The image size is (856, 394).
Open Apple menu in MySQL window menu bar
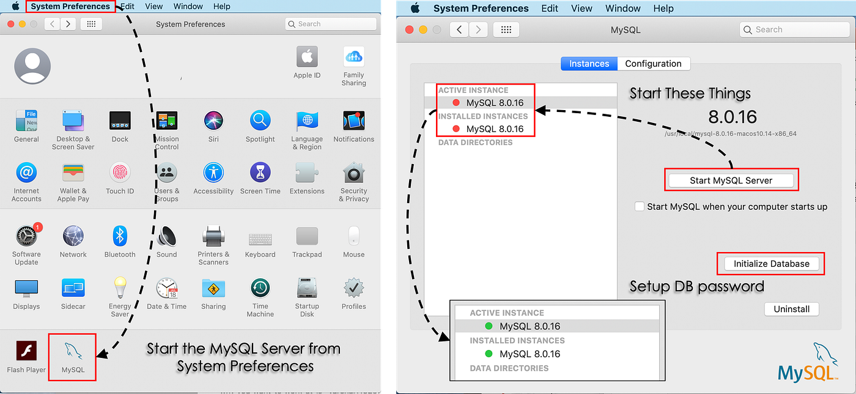(x=416, y=8)
